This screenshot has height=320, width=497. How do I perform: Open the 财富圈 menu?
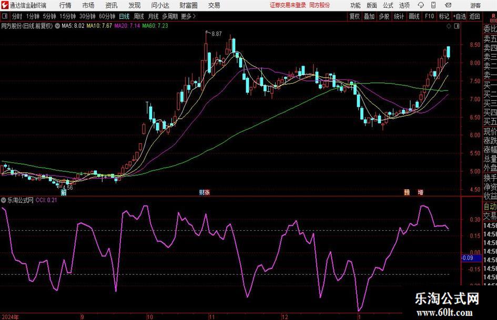[x=188, y=5]
